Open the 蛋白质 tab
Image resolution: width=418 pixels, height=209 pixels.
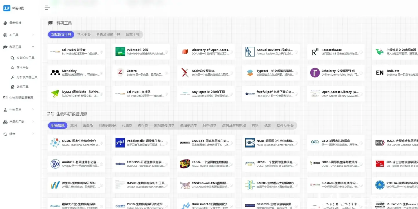coord(88,126)
